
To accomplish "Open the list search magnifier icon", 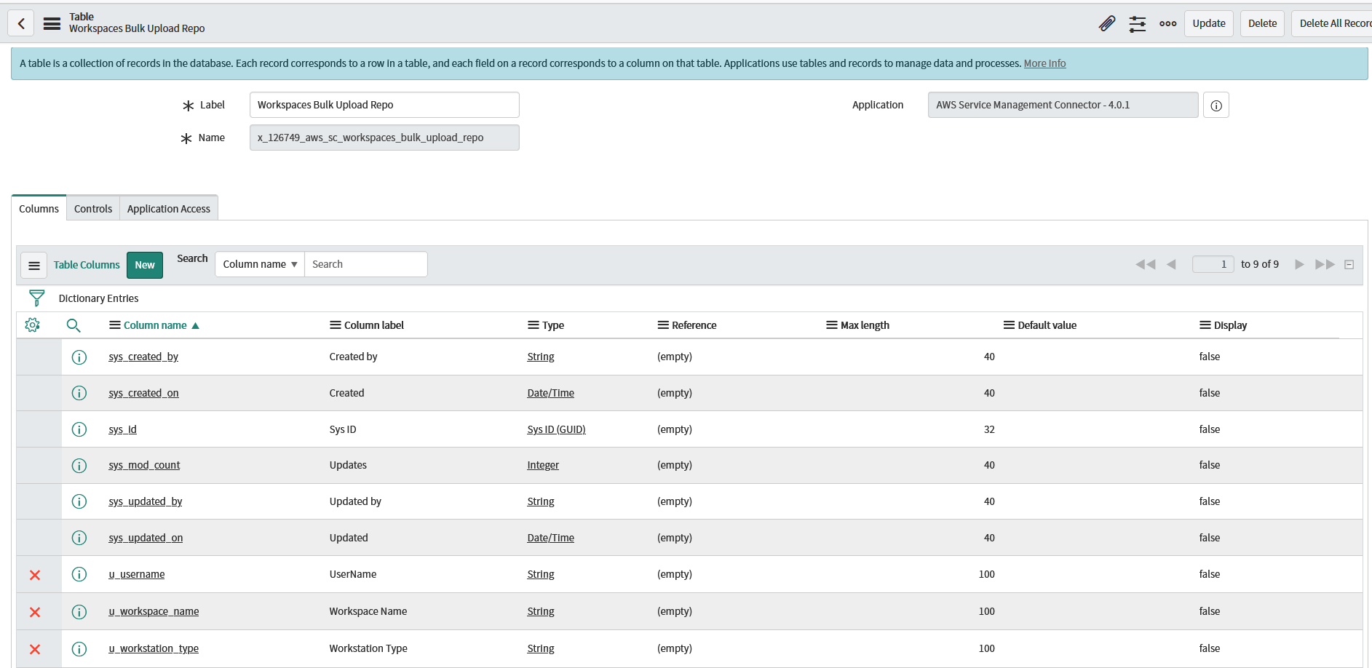I will pos(74,325).
